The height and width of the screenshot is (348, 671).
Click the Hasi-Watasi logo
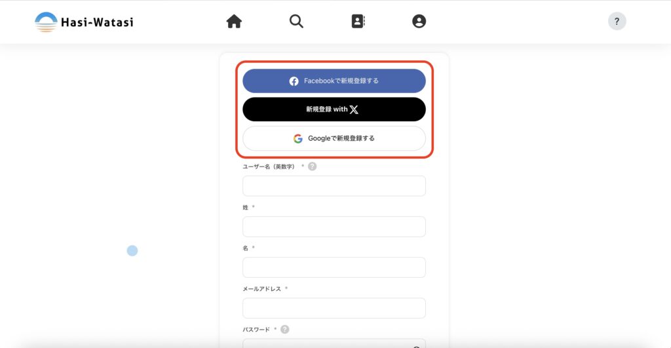85,22
